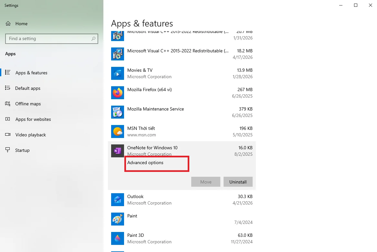Open Advanced options for OneNote
This screenshot has width=377, height=252.
145,163
